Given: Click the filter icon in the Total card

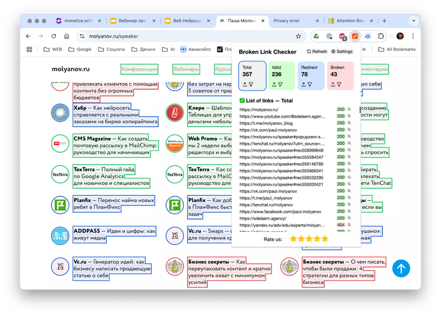Looking at the screenshot, I should coord(251,84).
